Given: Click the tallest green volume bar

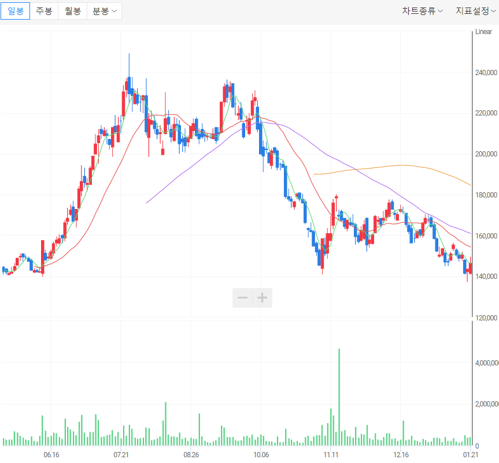Looking at the screenshot, I should (339, 397).
